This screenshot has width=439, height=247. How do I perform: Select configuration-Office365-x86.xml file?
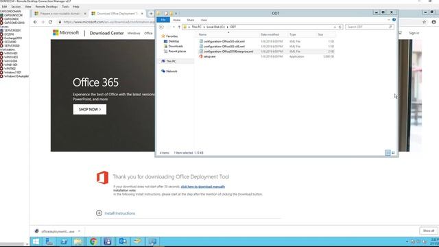224,47
